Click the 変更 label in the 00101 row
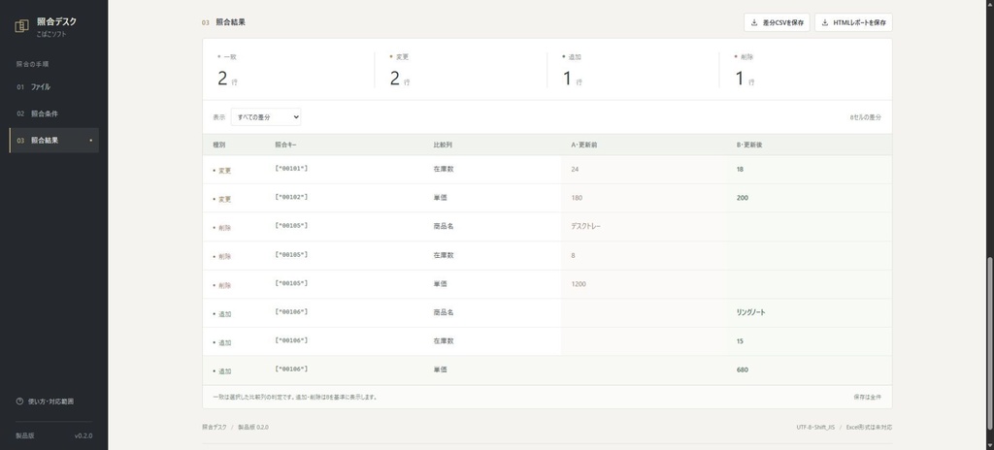Screen dimensions: 994x450 [224, 171]
